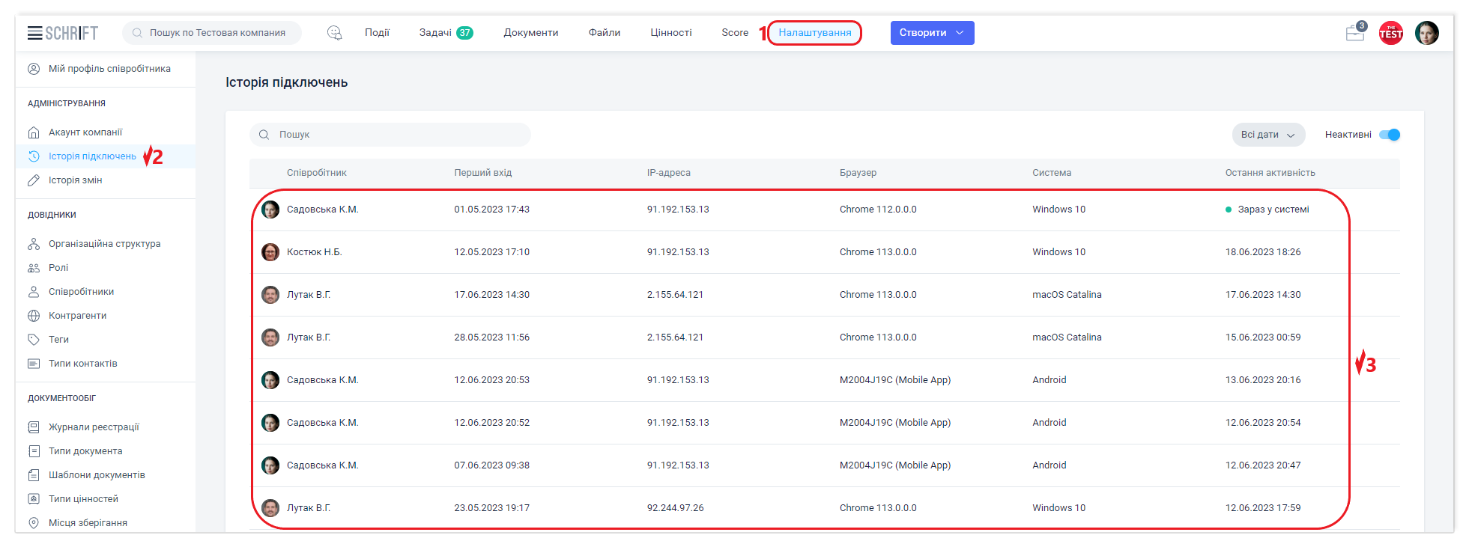Open the inbox notifications icon
The image size is (1469, 550).
pos(1354,33)
